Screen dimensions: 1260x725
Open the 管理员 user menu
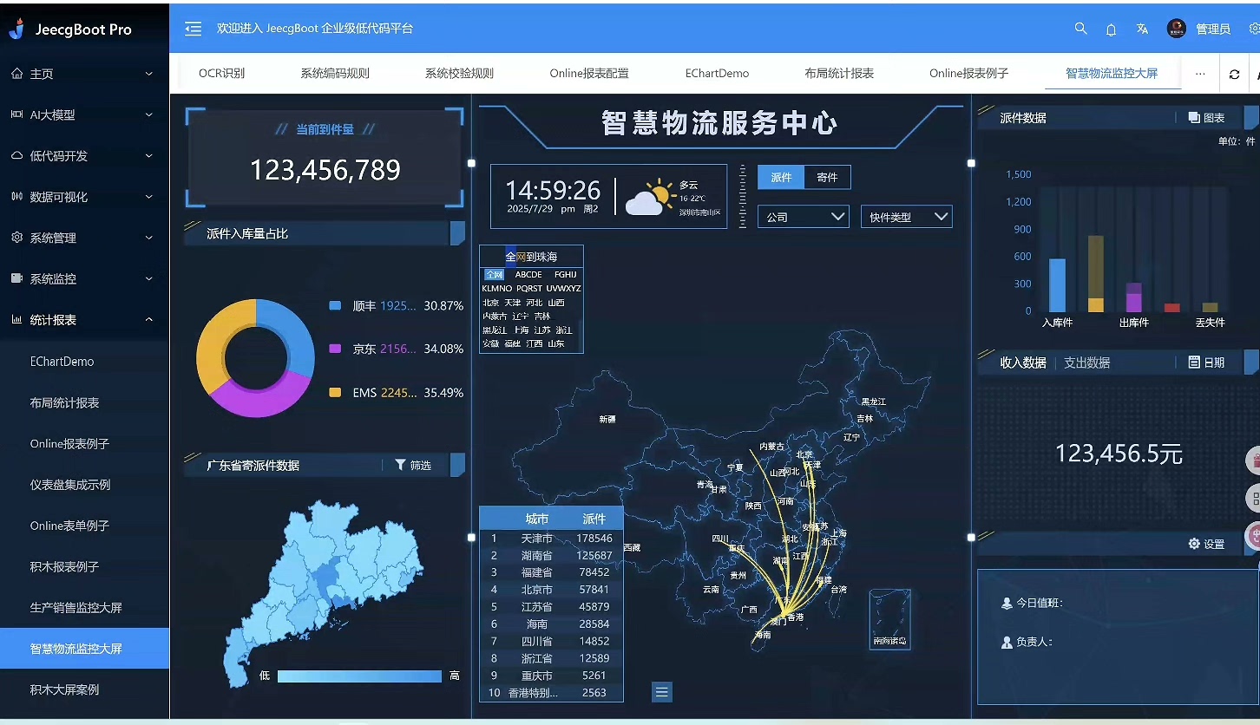coord(1199,29)
